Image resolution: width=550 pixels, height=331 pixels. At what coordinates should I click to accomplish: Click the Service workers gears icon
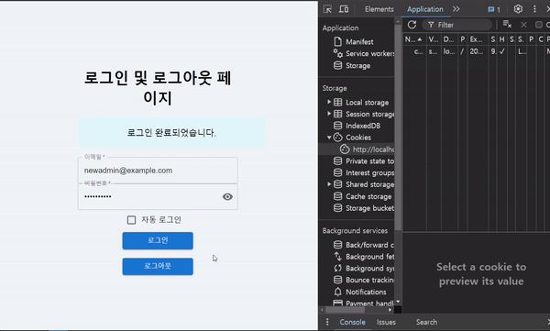(x=337, y=53)
